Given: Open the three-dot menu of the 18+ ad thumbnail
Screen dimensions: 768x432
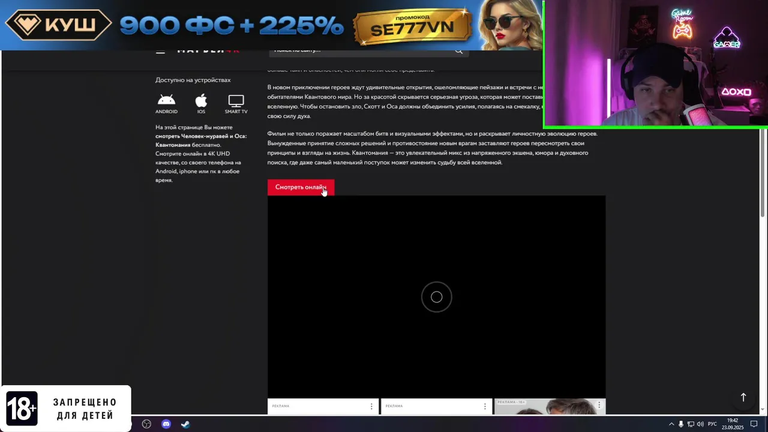Looking at the screenshot, I should pyautogui.click(x=599, y=405).
